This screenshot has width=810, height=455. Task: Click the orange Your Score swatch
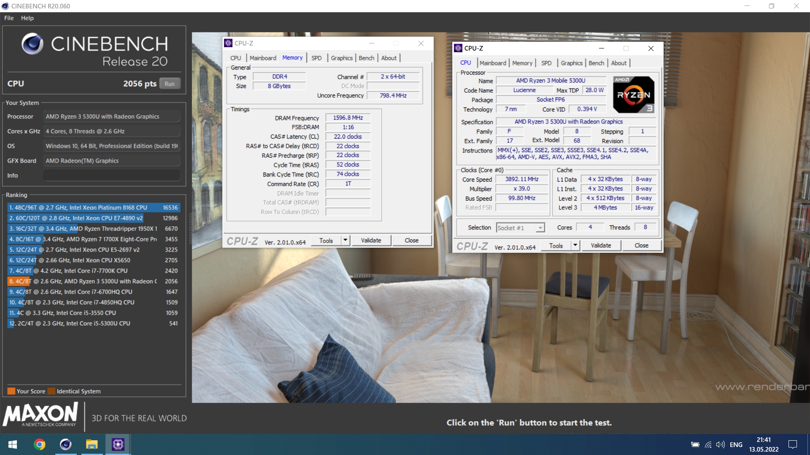tap(11, 391)
